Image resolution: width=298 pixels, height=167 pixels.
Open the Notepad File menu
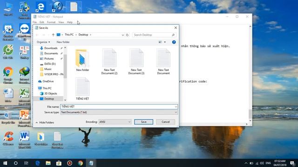[x=34, y=22]
